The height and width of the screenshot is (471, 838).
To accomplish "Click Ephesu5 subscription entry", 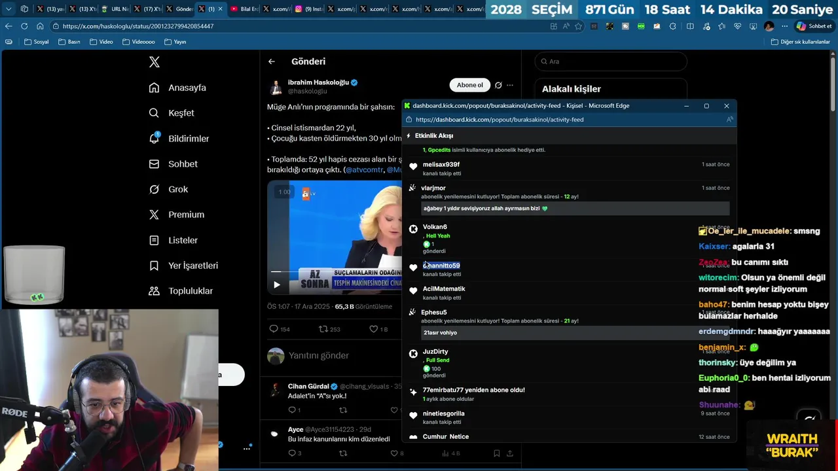I will tap(433, 312).
